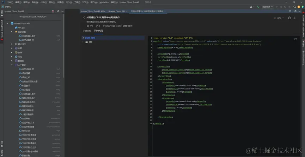This screenshot has width=305, height=157.
Task: Open the 文件(F) menu
Action: pyautogui.click(x=10, y=2)
